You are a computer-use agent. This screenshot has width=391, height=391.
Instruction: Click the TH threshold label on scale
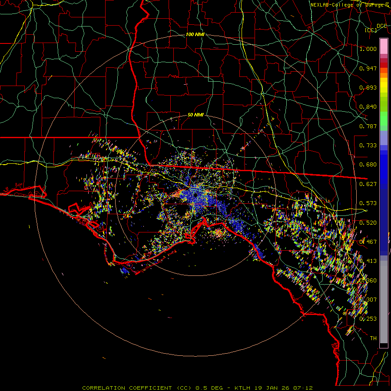click(x=373, y=338)
